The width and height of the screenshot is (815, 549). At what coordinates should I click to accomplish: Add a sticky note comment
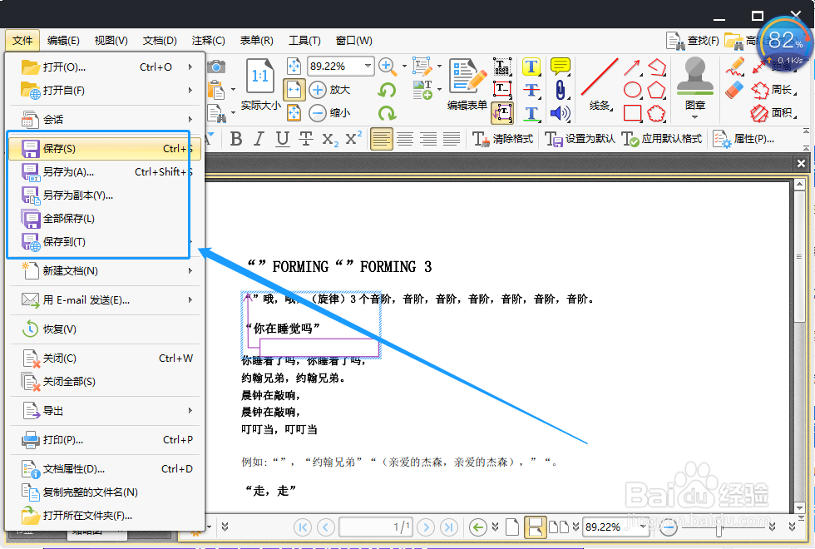pyautogui.click(x=560, y=67)
